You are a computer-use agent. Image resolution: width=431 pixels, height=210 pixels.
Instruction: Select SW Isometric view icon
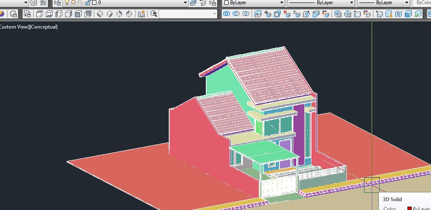100,14
